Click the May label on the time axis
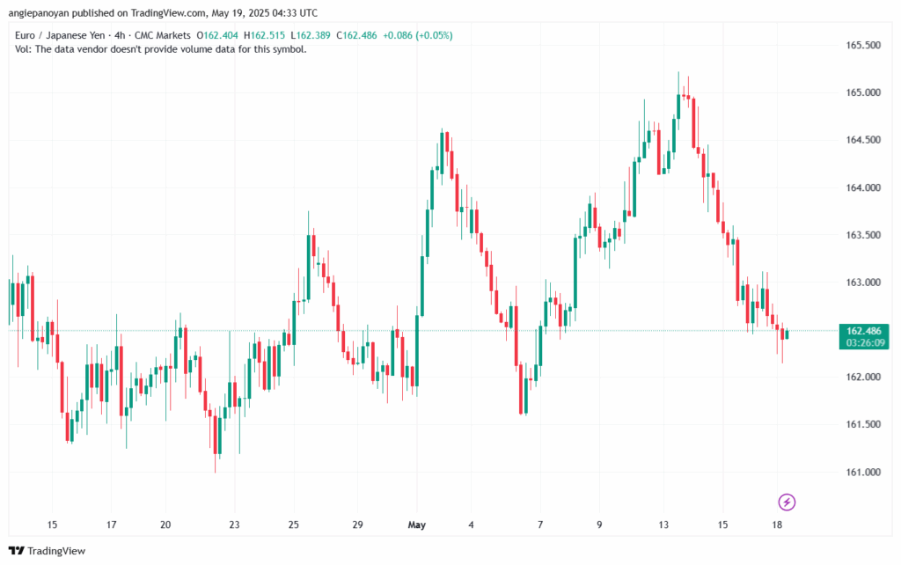The image size is (901, 565). [417, 525]
